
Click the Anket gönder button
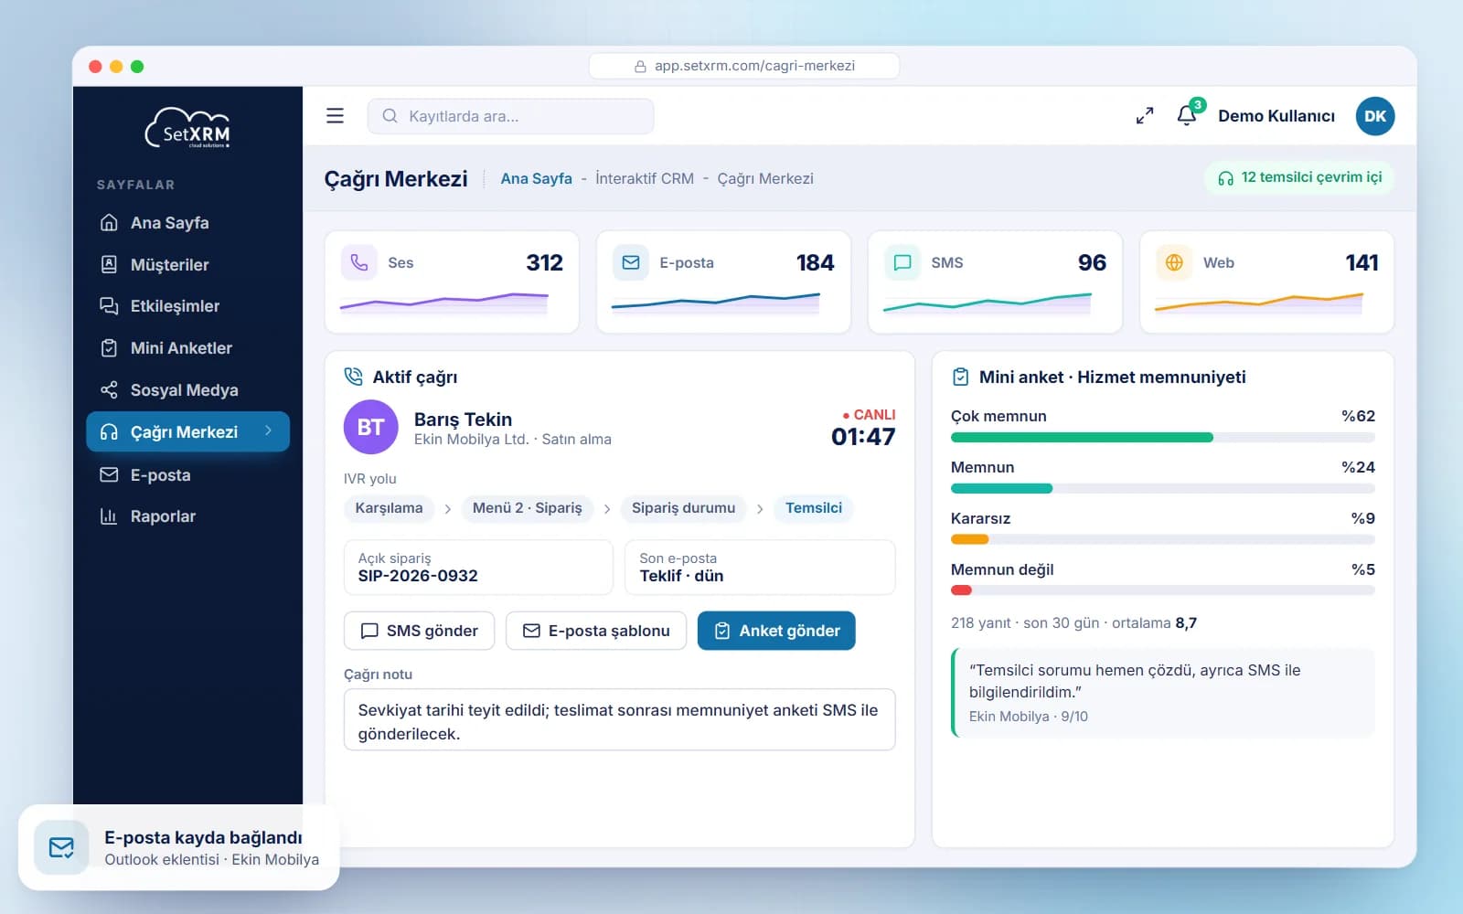coord(776,631)
